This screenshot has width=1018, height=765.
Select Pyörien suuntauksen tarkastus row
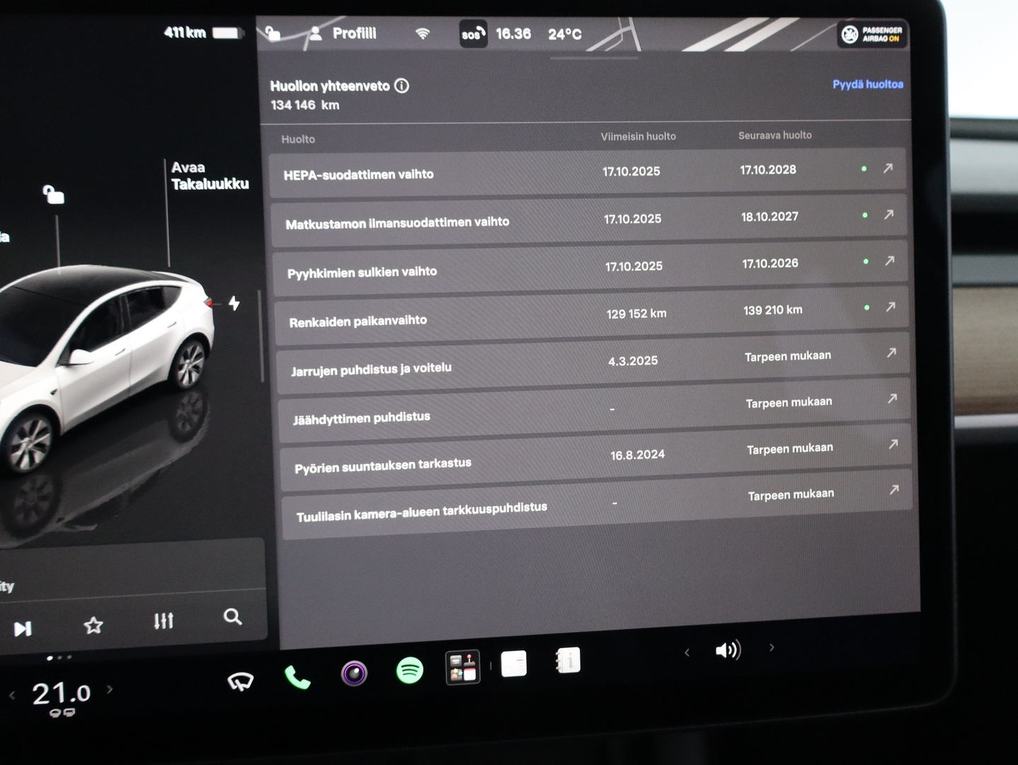point(596,458)
